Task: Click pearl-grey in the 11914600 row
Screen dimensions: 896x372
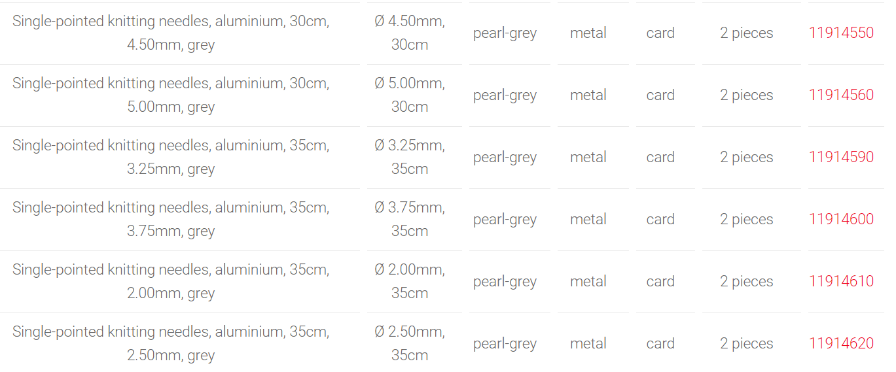Action: [505, 220]
